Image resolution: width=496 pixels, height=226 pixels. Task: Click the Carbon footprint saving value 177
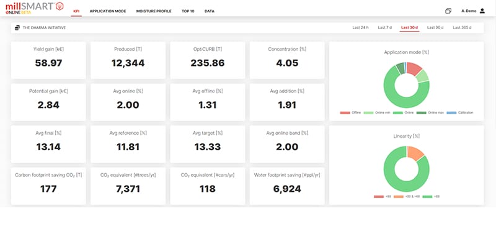point(48,189)
